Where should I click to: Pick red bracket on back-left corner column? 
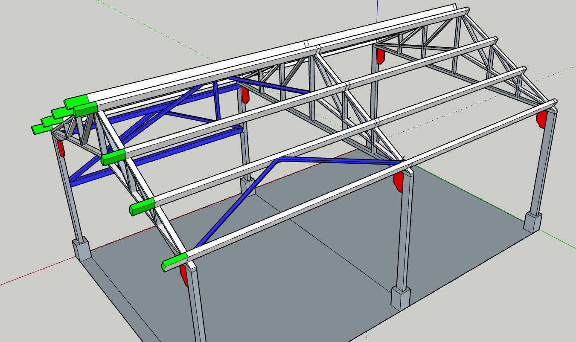click(x=61, y=147)
